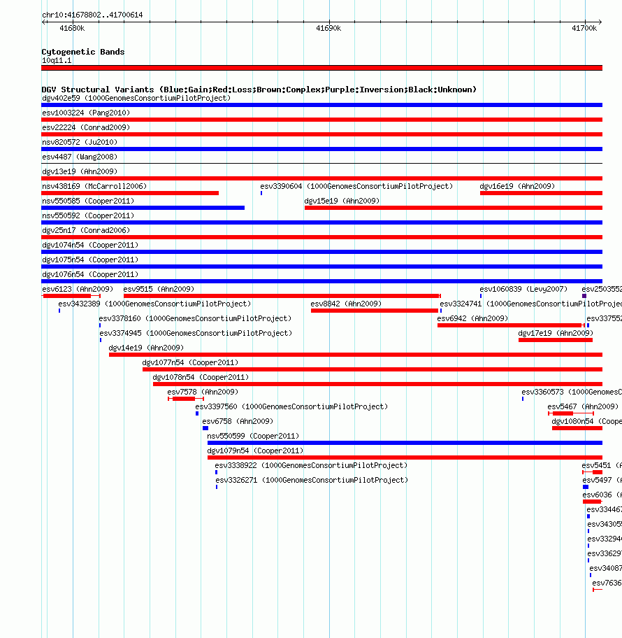The image size is (622, 638).
Task: Click the red 10q11.1 cytogenetic band bar
Action: point(321,68)
